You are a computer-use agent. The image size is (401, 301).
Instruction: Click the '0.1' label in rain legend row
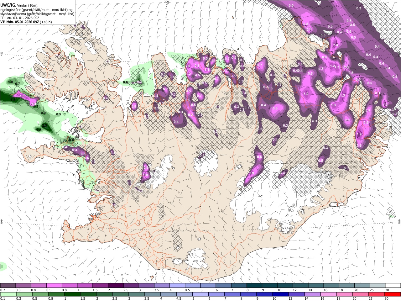coord(3,299)
